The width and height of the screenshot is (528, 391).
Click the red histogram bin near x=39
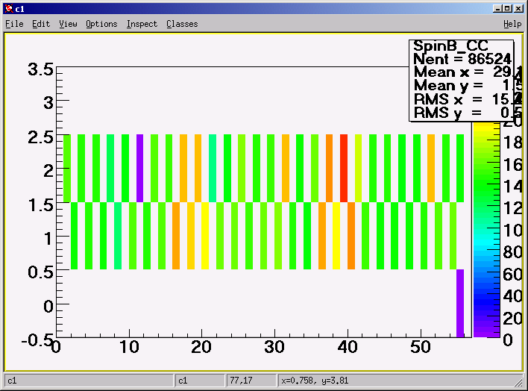(x=344, y=168)
